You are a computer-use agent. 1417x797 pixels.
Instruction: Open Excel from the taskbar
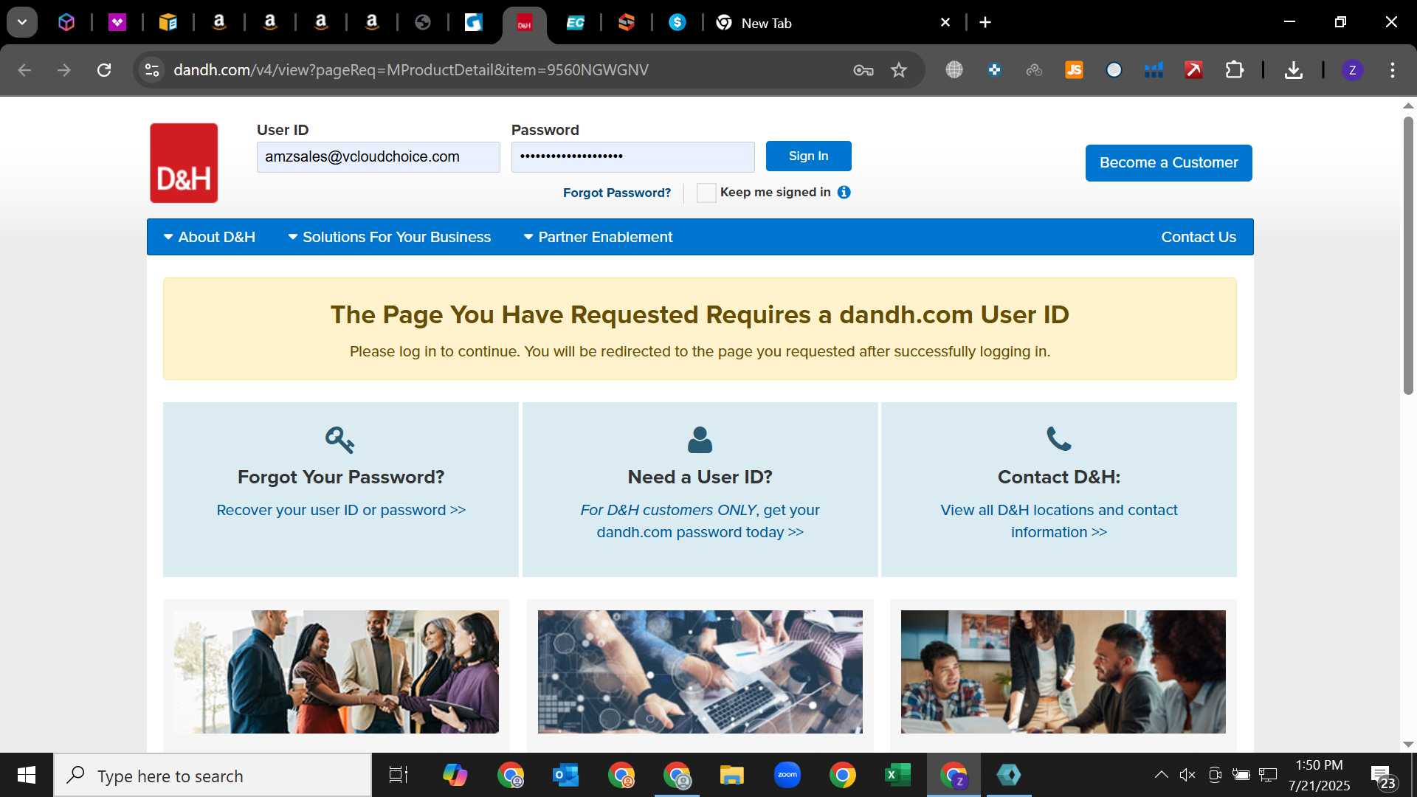tap(897, 775)
